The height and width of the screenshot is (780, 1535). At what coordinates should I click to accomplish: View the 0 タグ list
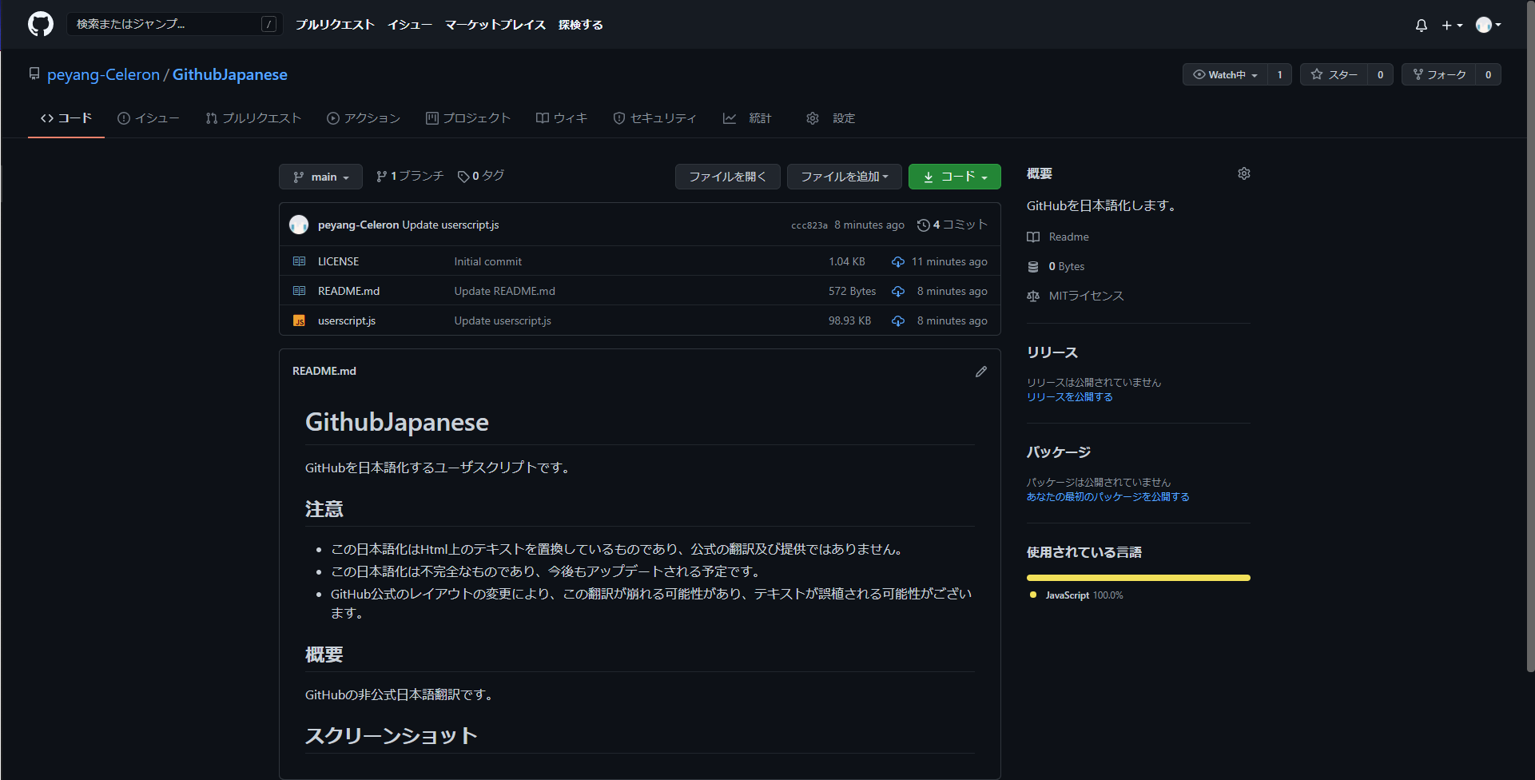[x=481, y=176]
